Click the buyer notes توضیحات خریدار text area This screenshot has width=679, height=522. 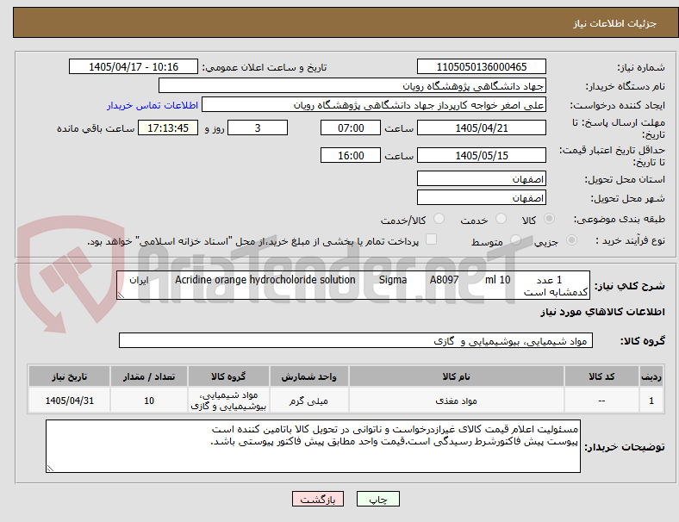[x=313, y=446]
